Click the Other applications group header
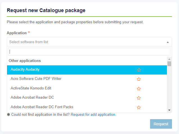 pyautogui.click(x=25, y=61)
